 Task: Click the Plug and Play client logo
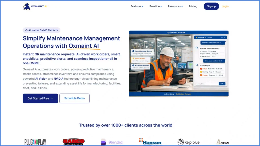(35, 142)
